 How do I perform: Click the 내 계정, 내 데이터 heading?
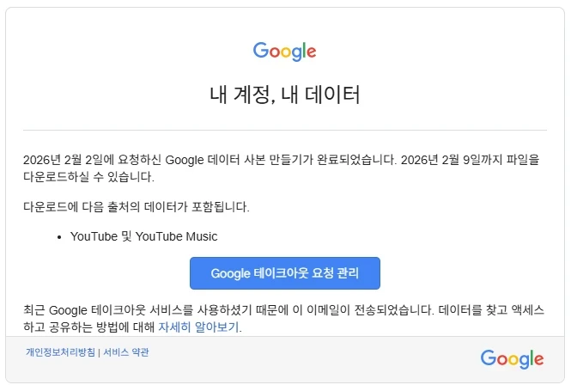click(284, 95)
